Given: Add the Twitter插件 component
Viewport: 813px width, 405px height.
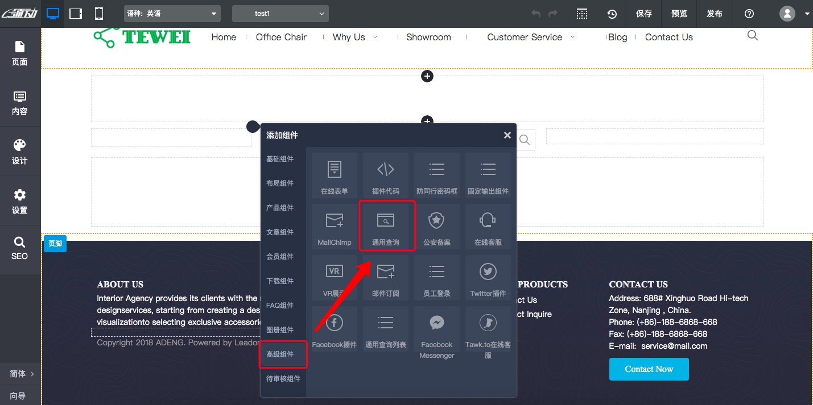Looking at the screenshot, I should (488, 278).
